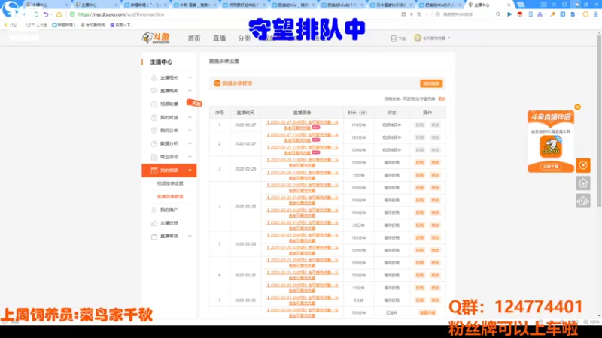Click the 我的视频 highlighted menu icon

tap(154, 171)
